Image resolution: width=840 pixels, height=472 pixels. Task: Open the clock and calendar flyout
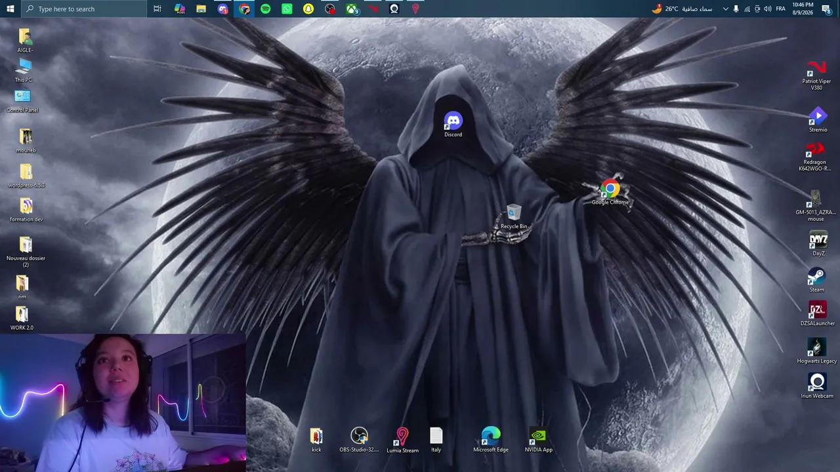pos(803,9)
